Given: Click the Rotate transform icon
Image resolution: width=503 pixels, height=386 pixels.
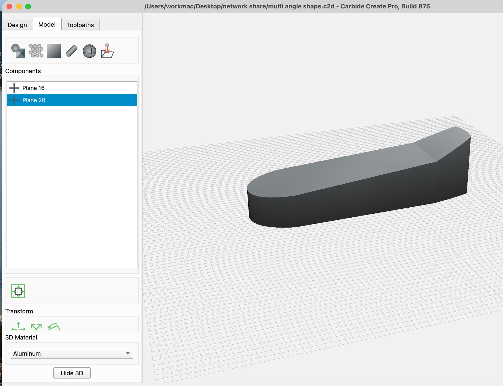Looking at the screenshot, I should click(x=54, y=327).
